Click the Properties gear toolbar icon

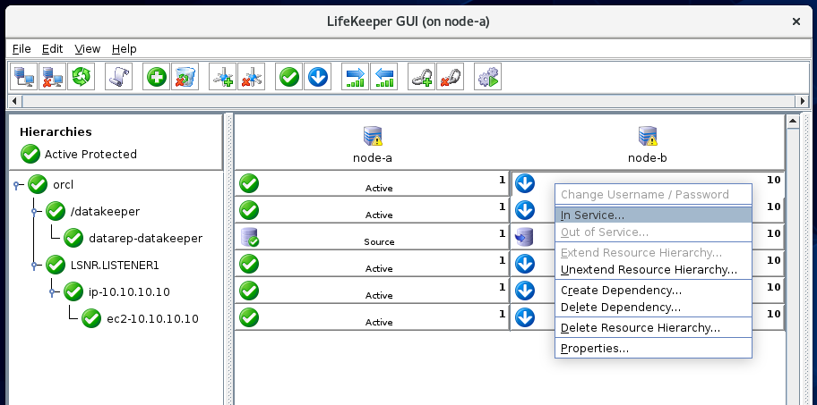tap(487, 76)
